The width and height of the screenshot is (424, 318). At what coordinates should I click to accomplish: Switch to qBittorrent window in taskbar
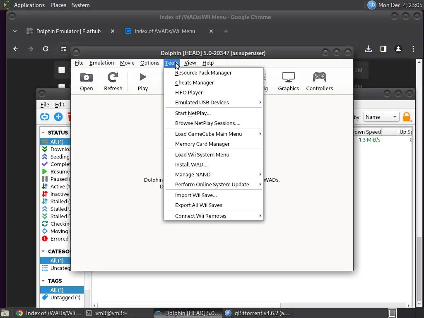pyautogui.click(x=257, y=313)
